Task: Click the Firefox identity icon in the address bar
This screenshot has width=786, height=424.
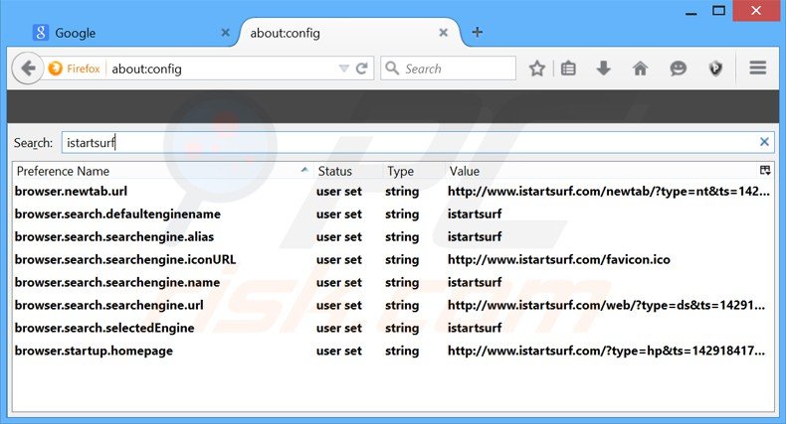Action: [55, 68]
